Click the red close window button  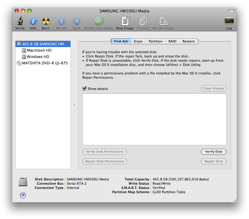[17, 11]
